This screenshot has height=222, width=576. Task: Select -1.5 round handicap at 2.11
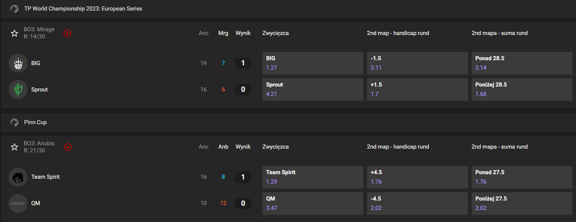click(x=418, y=63)
